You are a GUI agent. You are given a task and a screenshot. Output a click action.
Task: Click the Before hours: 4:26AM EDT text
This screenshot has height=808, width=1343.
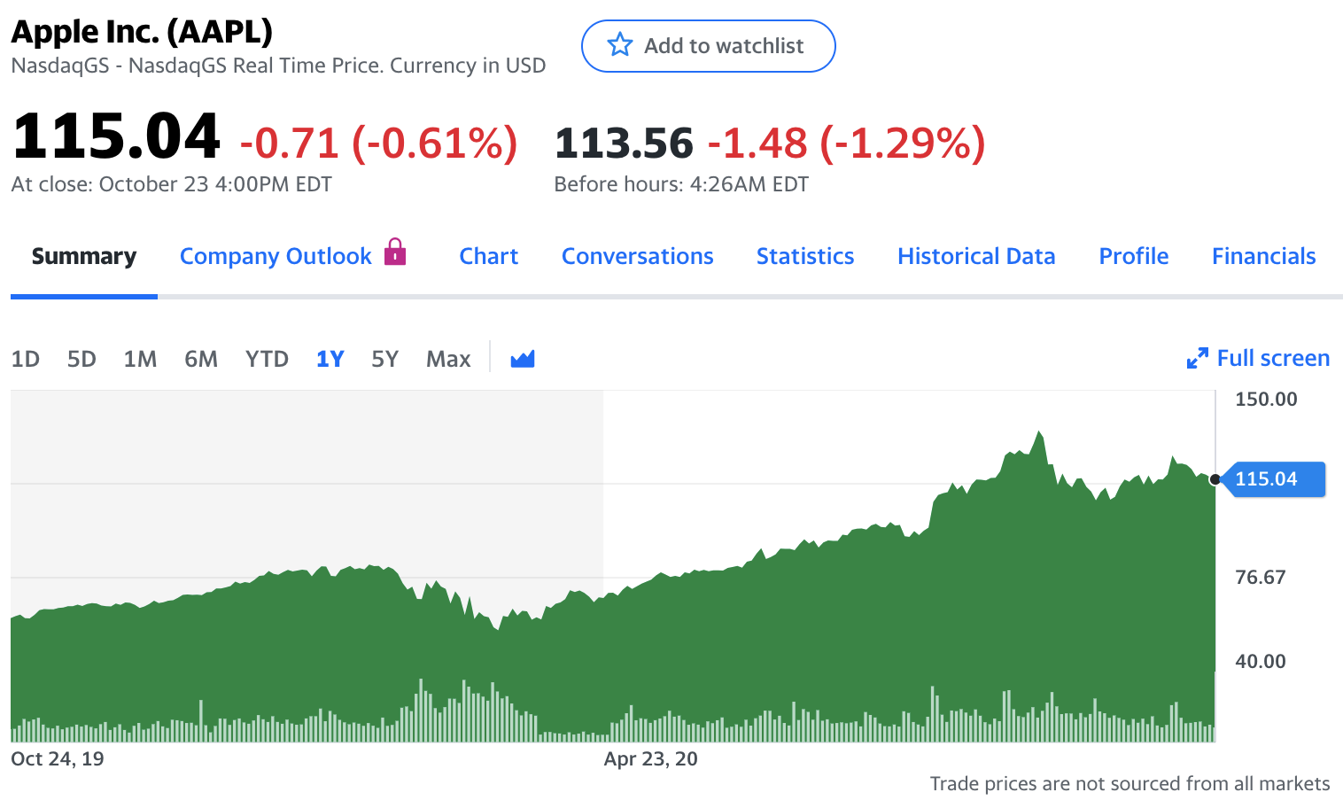coord(681,184)
